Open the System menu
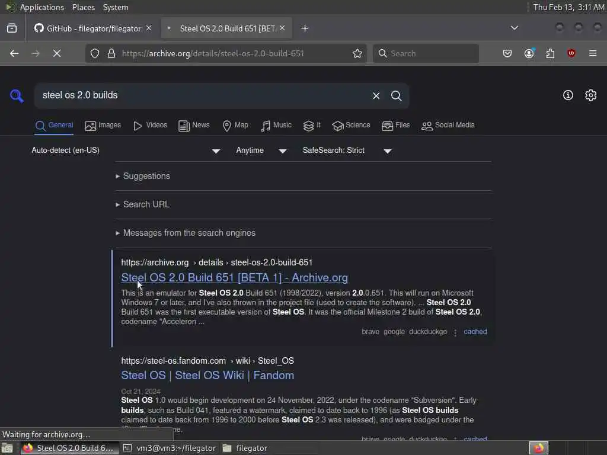The width and height of the screenshot is (607, 455). click(116, 7)
